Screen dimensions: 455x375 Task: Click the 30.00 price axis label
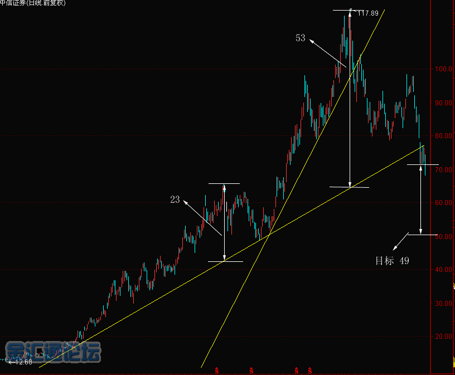[x=443, y=303]
